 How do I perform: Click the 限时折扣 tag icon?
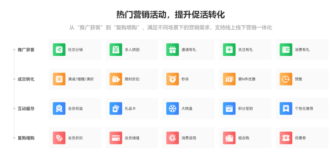coord(116,79)
